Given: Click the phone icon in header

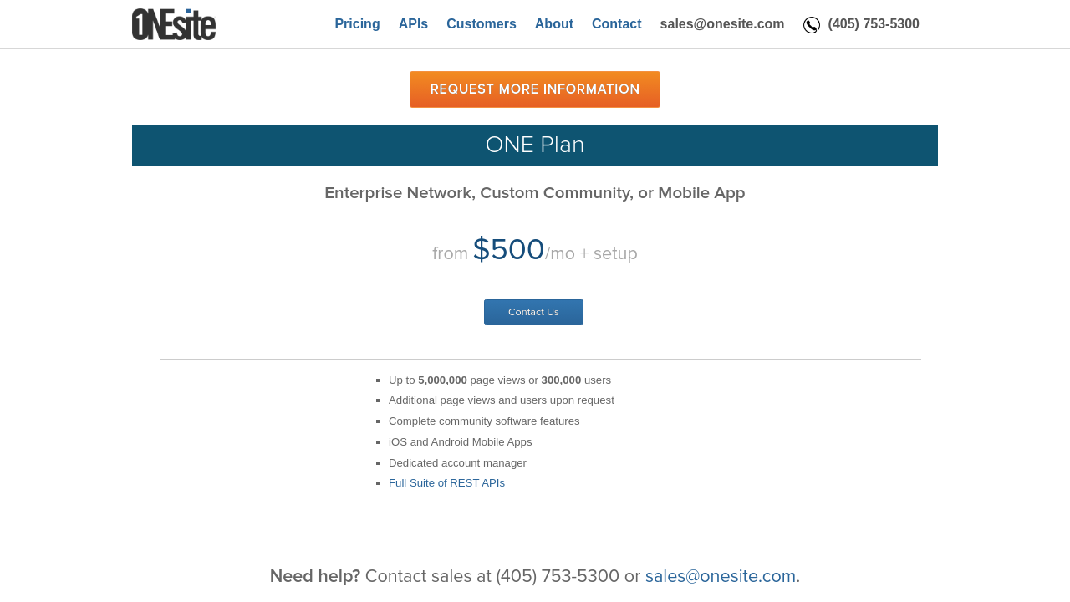Looking at the screenshot, I should pos(812,25).
